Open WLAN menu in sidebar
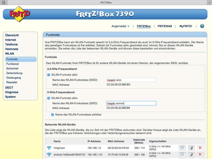Screen dimensions: 212x159 9,54
